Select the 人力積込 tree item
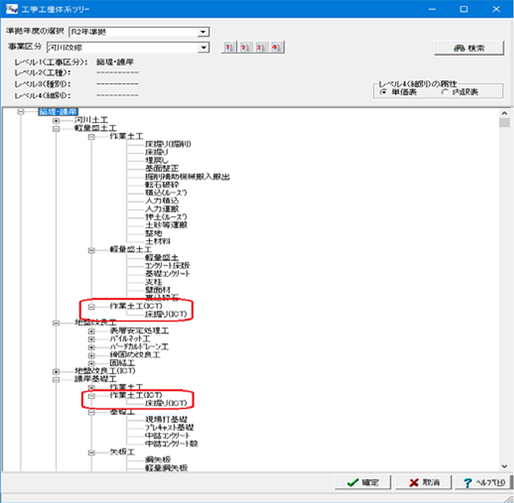 click(x=162, y=201)
